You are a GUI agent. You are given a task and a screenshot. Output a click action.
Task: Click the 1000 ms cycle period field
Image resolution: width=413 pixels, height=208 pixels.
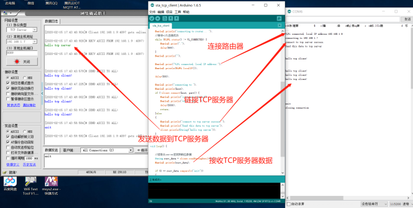29,158
